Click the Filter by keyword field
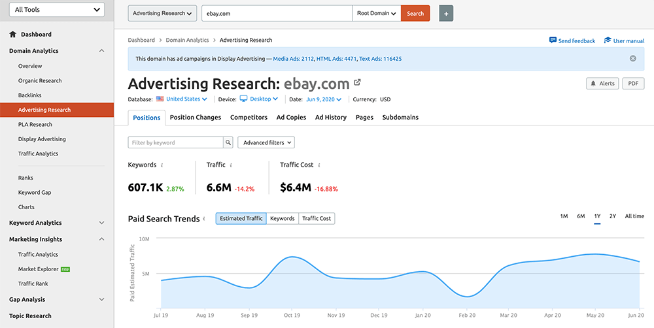The image size is (654, 328). 175,142
